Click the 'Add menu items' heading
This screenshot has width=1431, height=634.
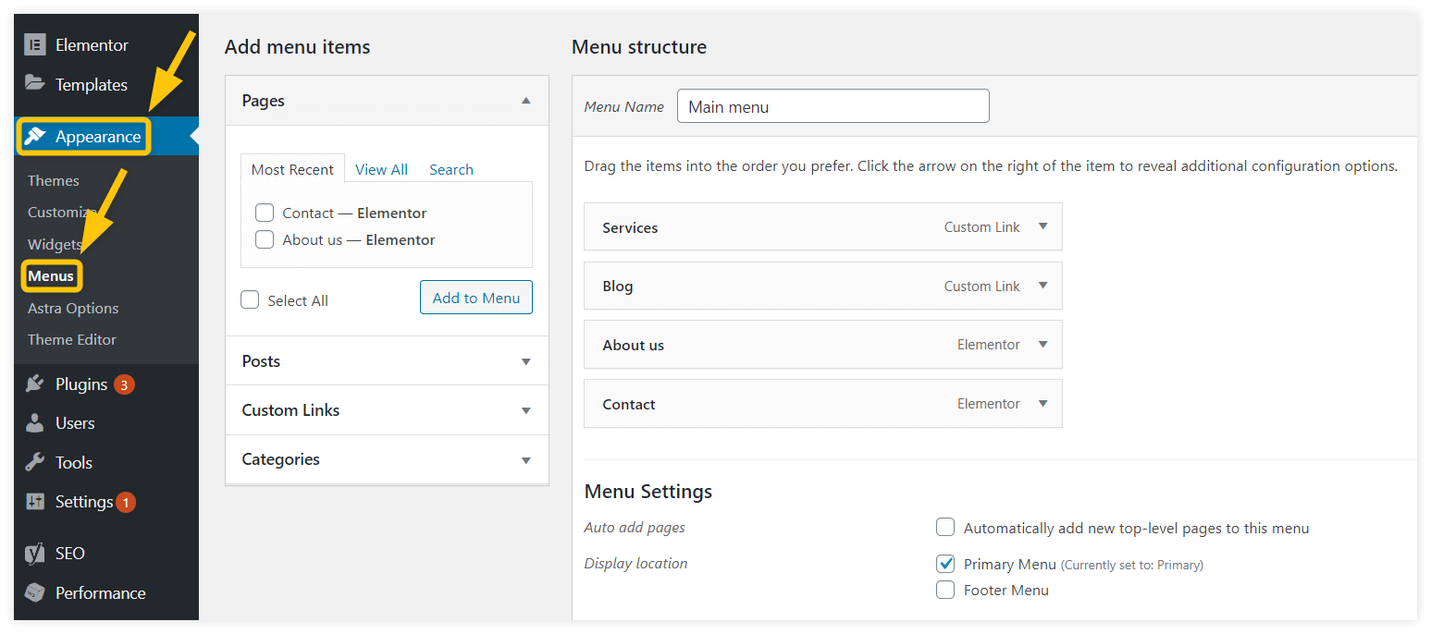pyautogui.click(x=297, y=46)
